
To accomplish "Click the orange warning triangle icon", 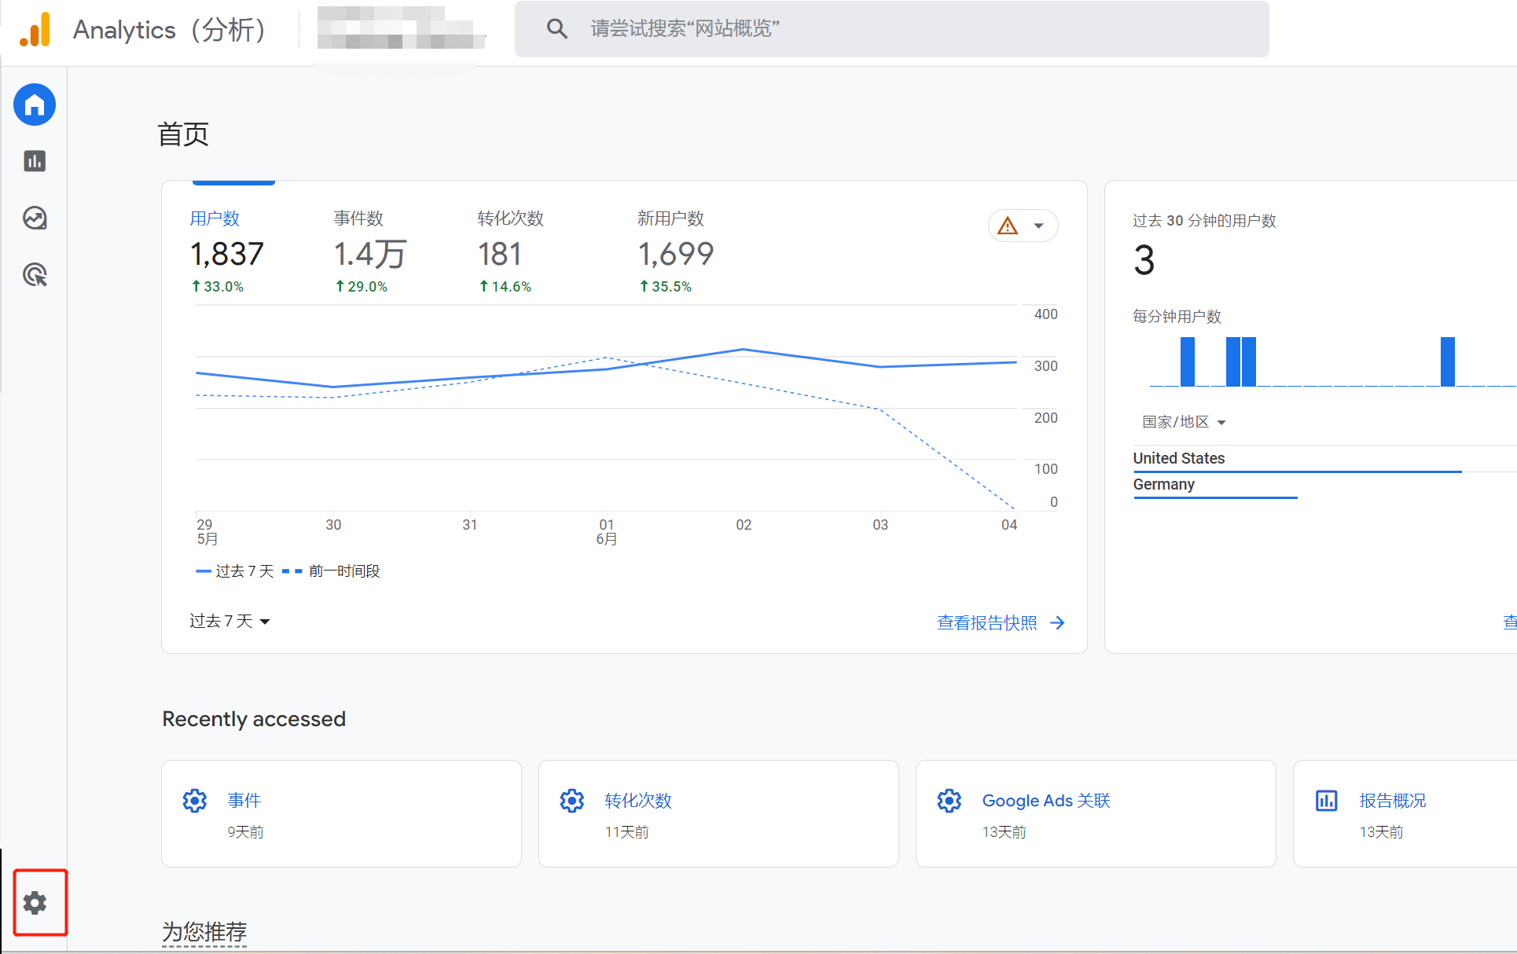I will tap(1008, 226).
